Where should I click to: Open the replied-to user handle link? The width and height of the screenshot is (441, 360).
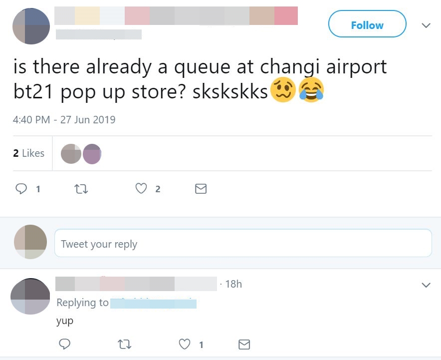tap(153, 303)
